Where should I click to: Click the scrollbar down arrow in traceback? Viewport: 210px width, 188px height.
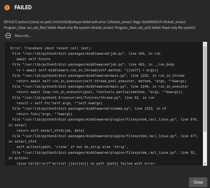point(205,164)
